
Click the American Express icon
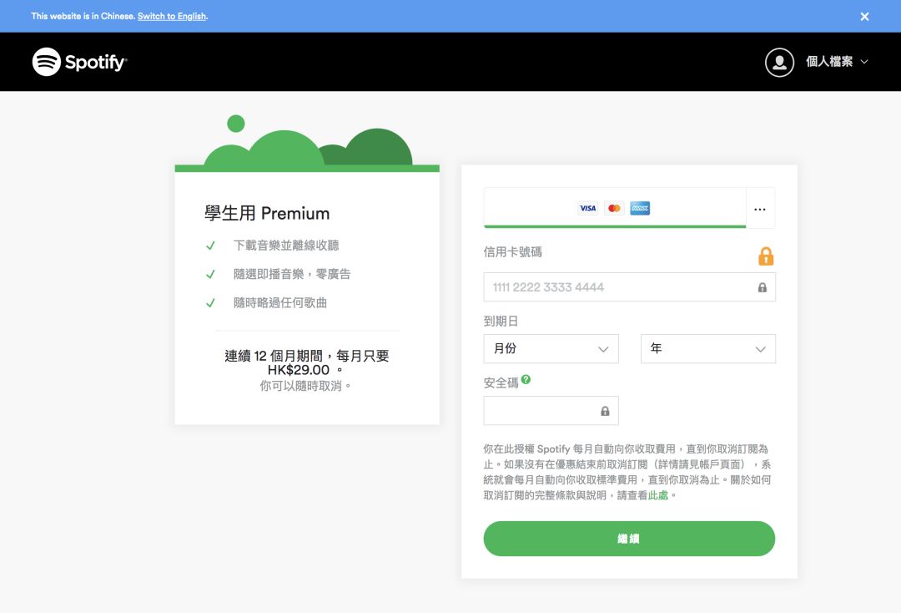[640, 208]
